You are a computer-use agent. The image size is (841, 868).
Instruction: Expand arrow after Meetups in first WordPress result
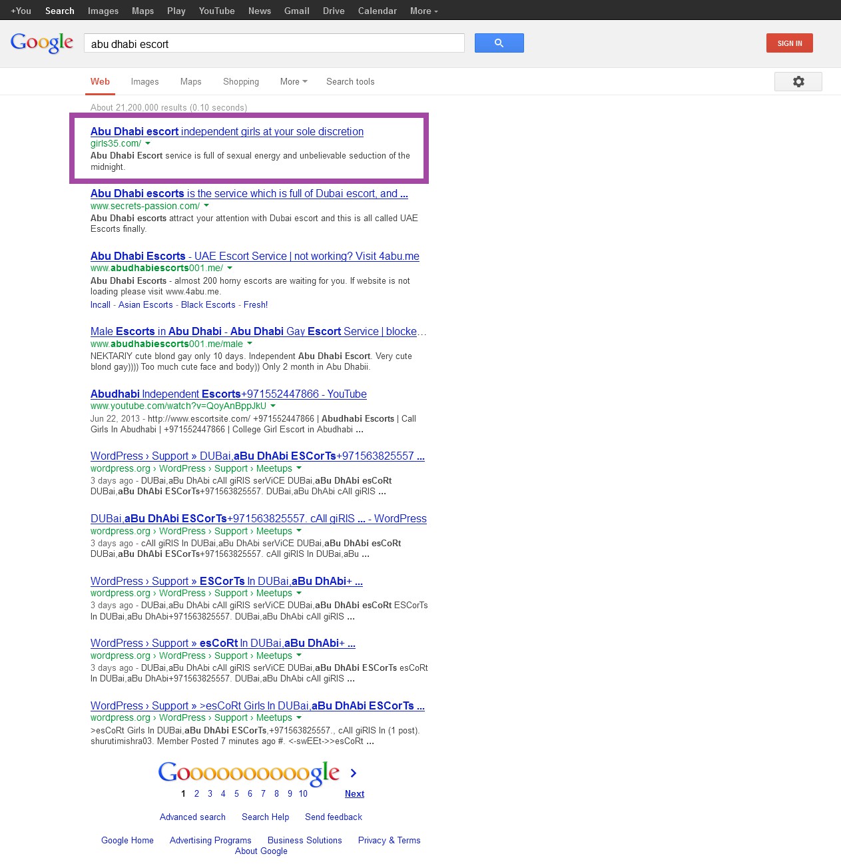click(299, 468)
